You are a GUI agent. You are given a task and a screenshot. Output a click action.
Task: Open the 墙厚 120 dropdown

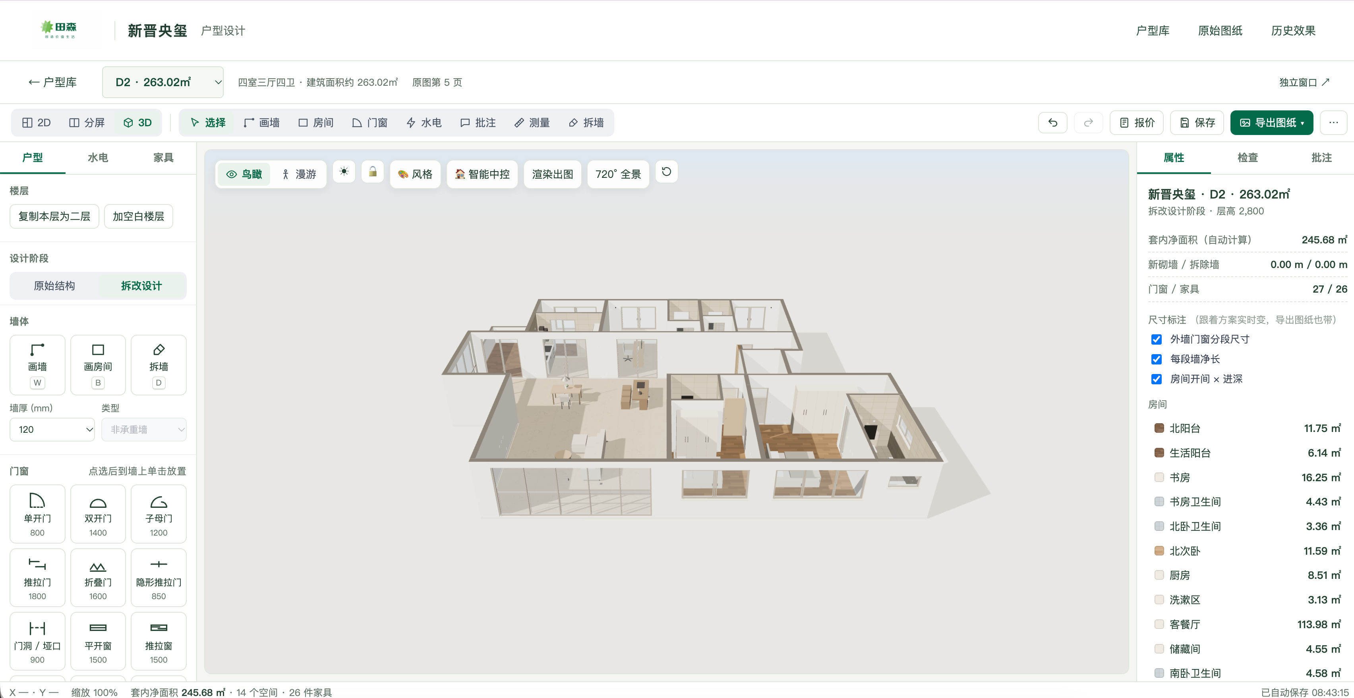pyautogui.click(x=52, y=430)
